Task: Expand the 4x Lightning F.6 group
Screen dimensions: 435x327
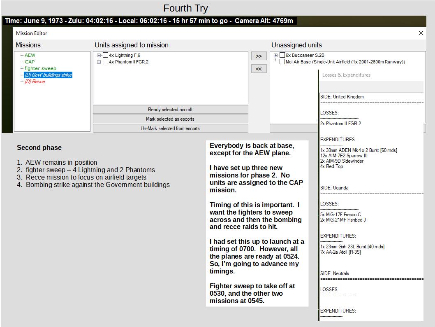Action: 99,55
